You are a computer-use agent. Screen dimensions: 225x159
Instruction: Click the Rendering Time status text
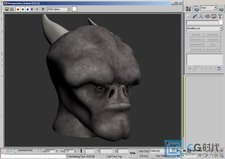[x=81, y=157]
